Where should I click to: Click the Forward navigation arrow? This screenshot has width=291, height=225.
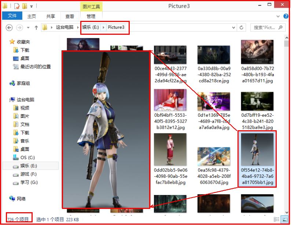19,28
